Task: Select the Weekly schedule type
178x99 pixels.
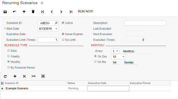Action: point(8,56)
